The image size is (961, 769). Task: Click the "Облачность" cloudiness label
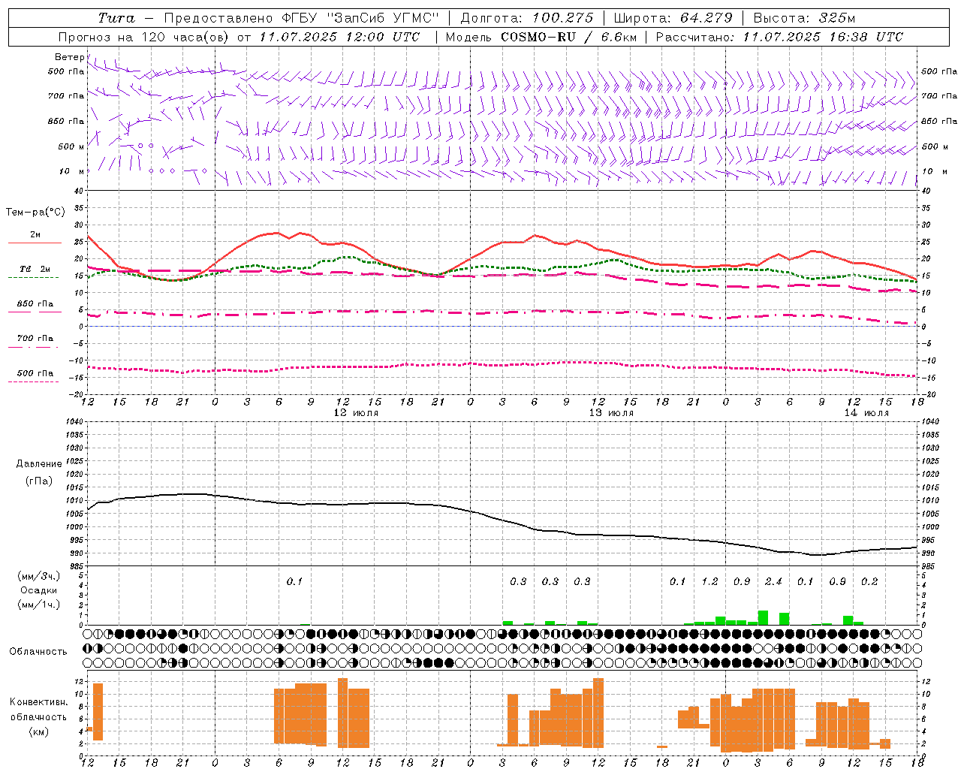pos(38,652)
